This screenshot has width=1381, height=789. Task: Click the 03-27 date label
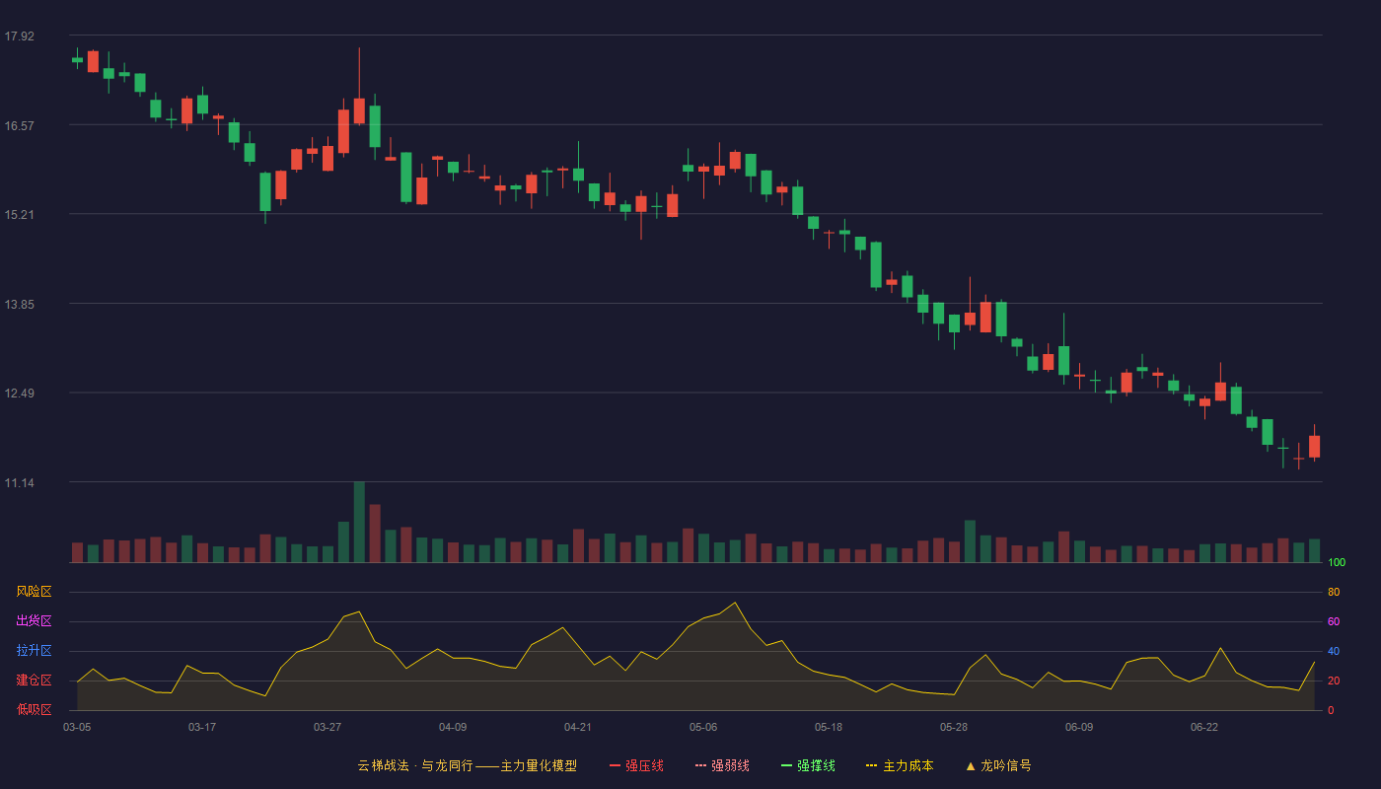click(x=327, y=727)
